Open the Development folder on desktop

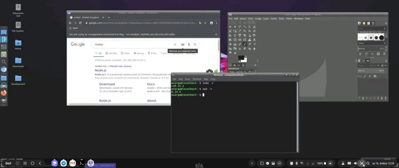18,80
